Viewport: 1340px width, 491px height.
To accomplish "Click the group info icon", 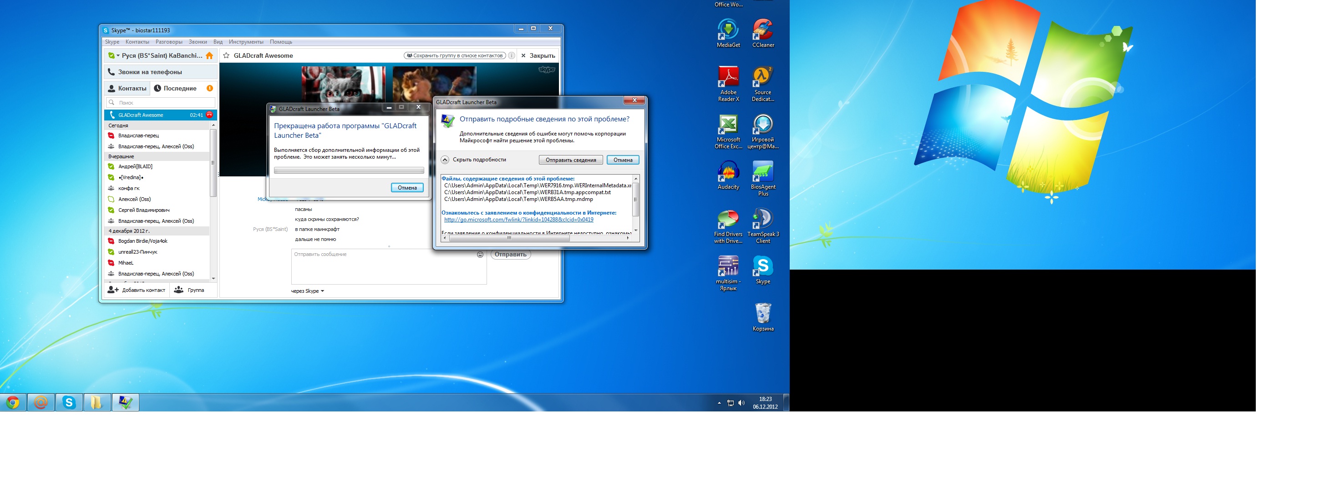I will pos(511,55).
